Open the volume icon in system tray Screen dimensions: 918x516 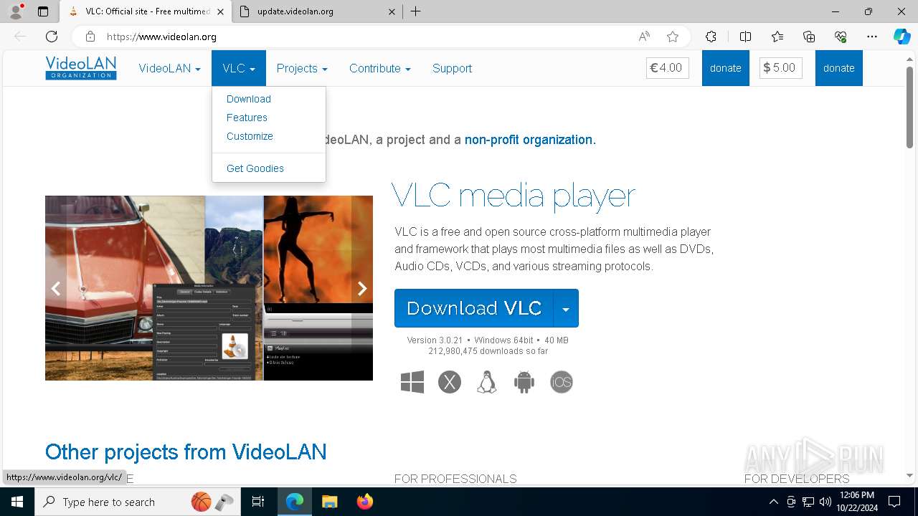pyautogui.click(x=825, y=502)
